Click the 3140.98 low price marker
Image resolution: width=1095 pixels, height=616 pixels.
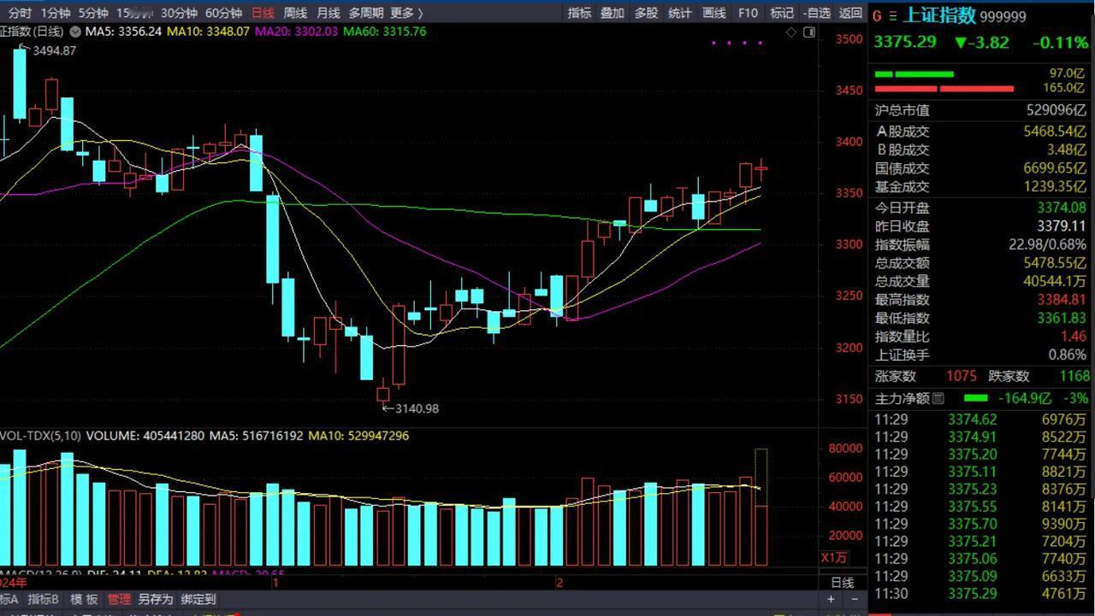[417, 408]
